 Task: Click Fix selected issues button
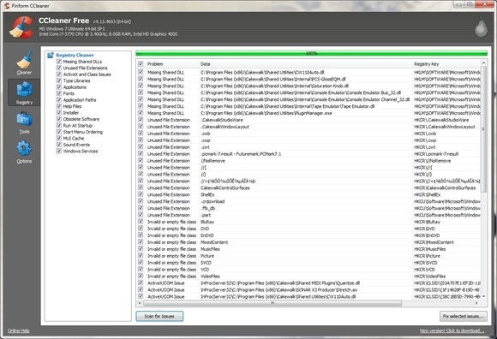[463, 316]
